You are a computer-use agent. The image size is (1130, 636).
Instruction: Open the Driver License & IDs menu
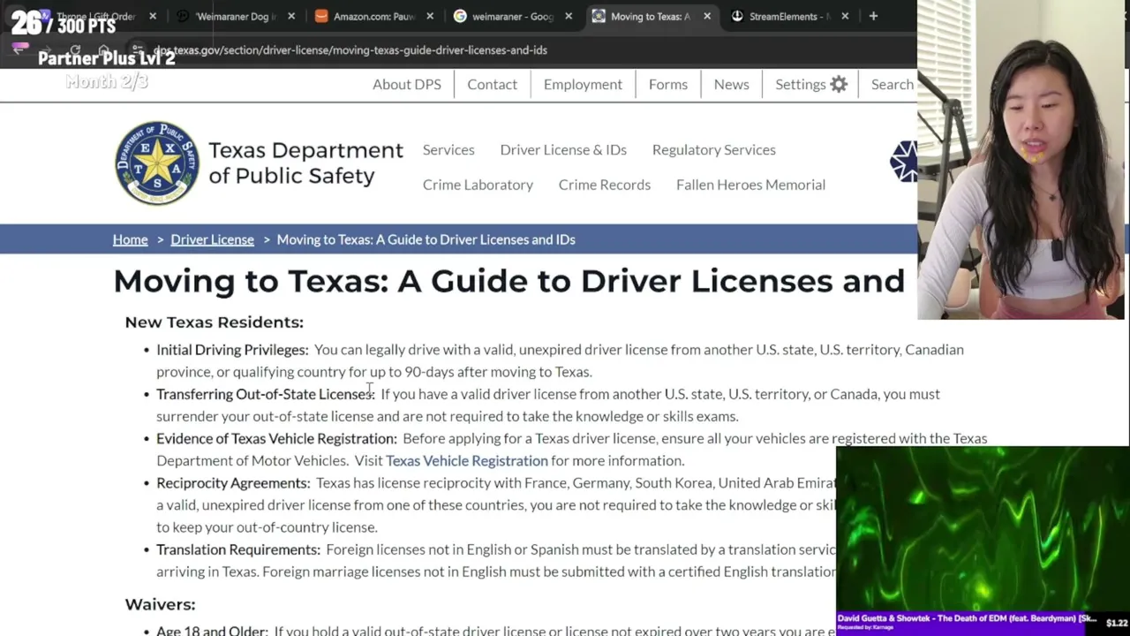563,149
